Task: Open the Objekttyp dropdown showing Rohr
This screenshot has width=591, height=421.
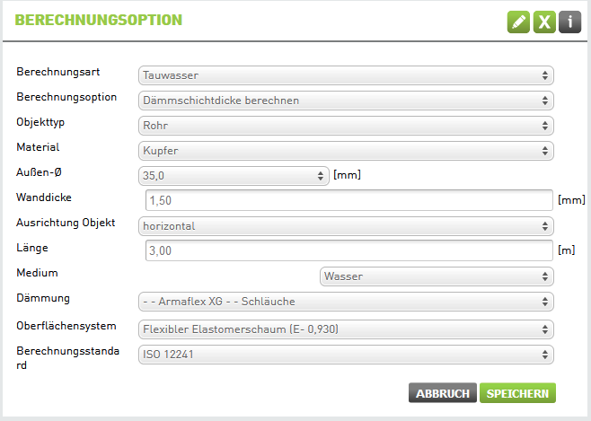Action: pos(346,126)
